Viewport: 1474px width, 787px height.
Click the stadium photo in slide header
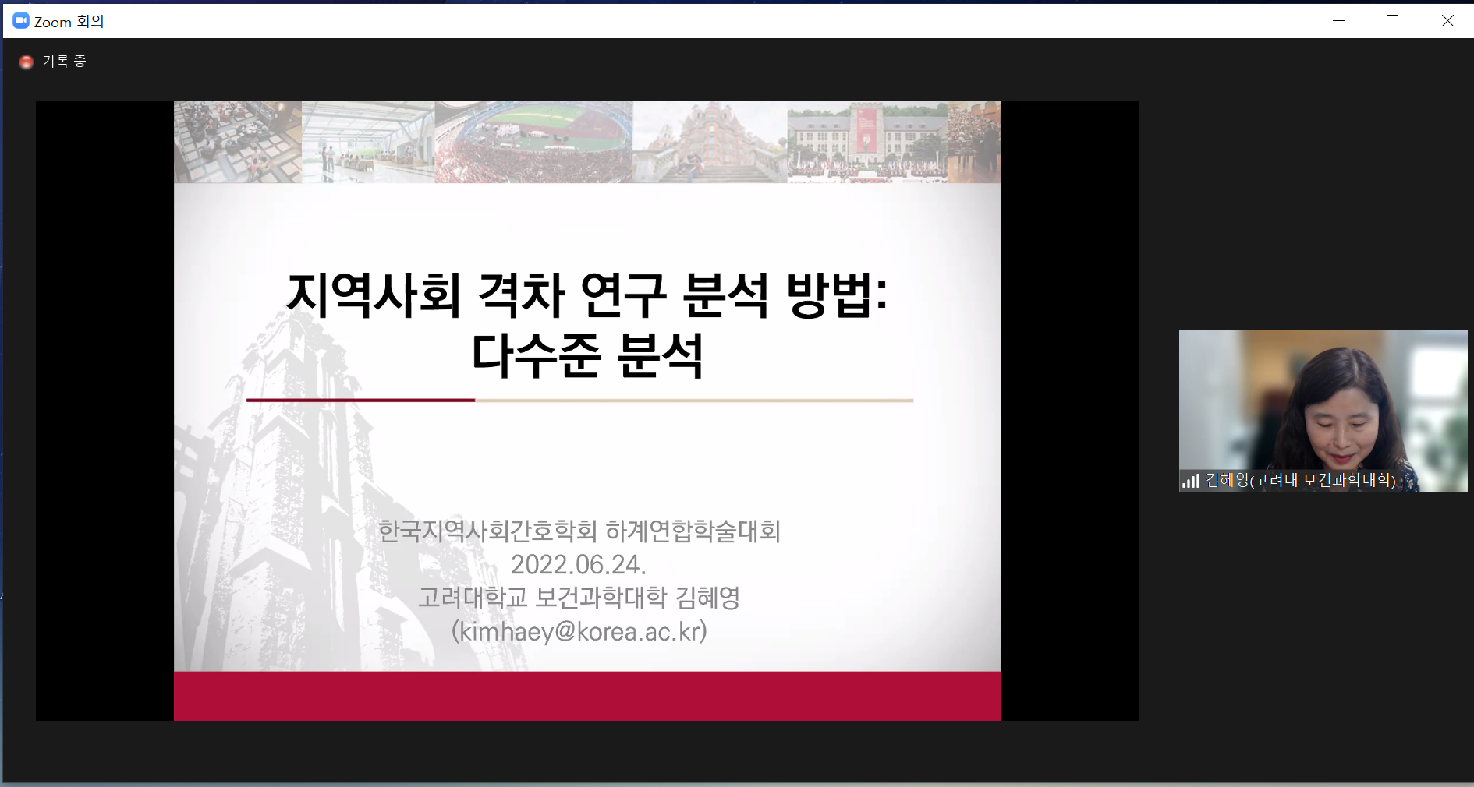pos(534,142)
